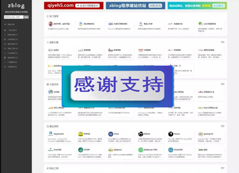Click the search button in the sidebar

(x=26, y=17)
